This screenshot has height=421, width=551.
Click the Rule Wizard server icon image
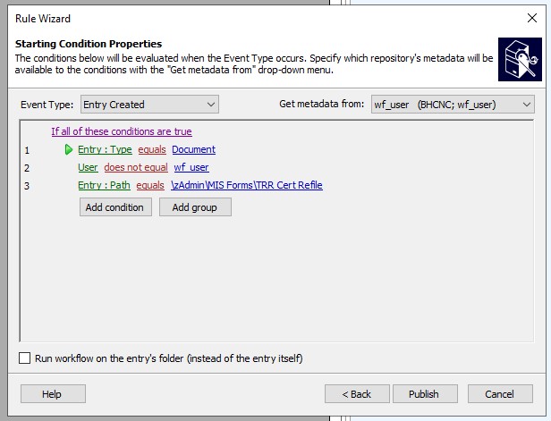[520, 59]
